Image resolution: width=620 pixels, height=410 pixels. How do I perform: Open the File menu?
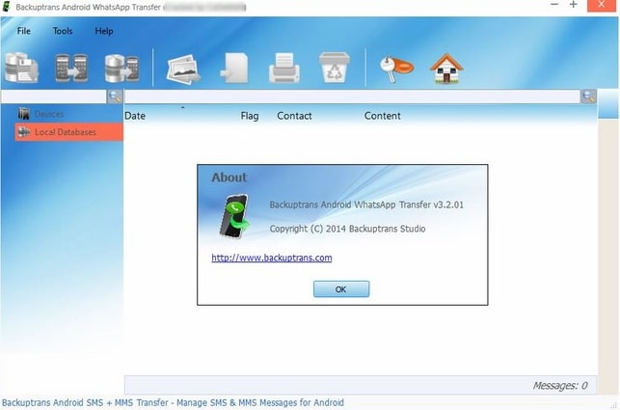point(24,31)
